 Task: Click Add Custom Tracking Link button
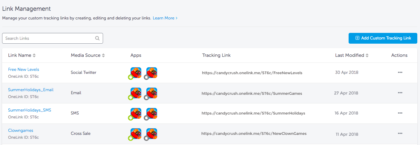383,38
